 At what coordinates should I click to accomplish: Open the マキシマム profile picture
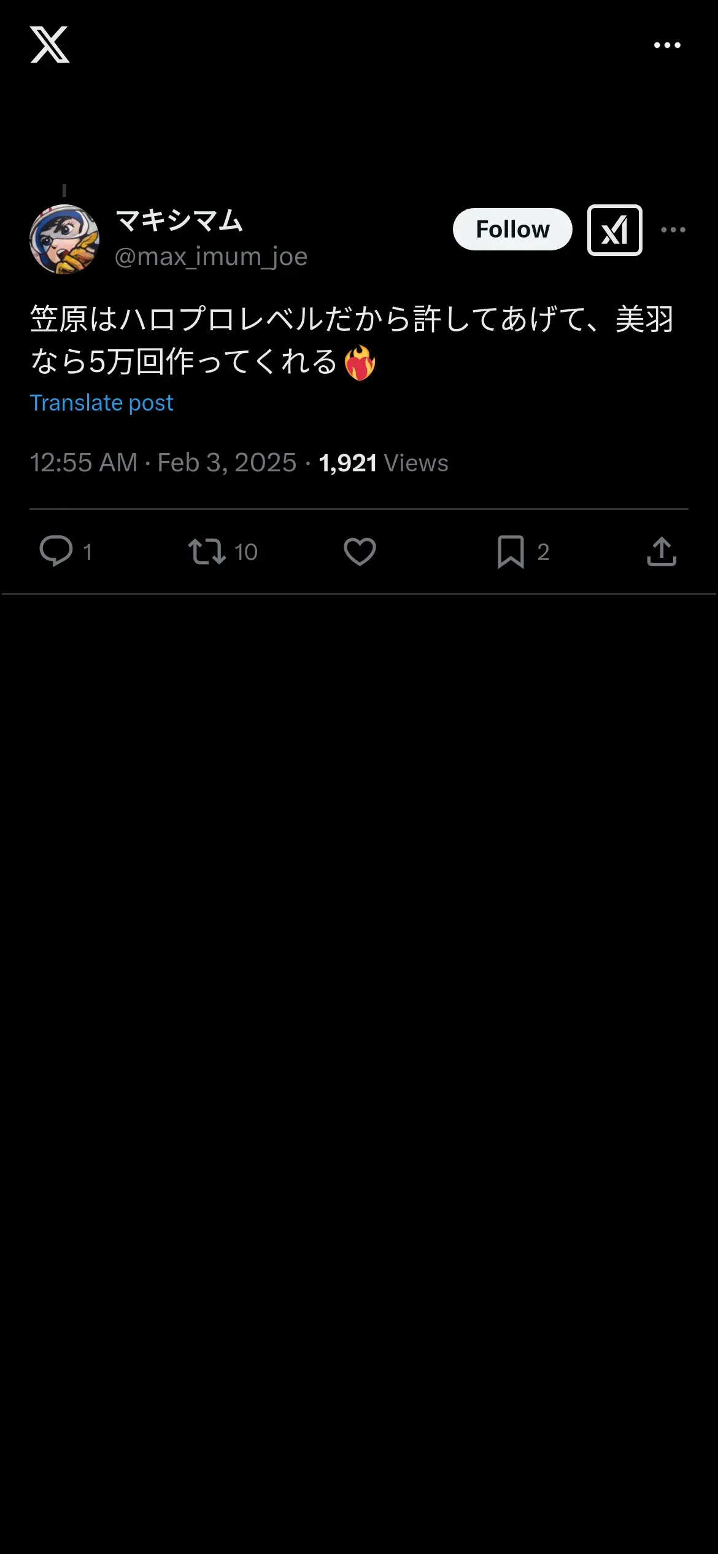[64, 239]
